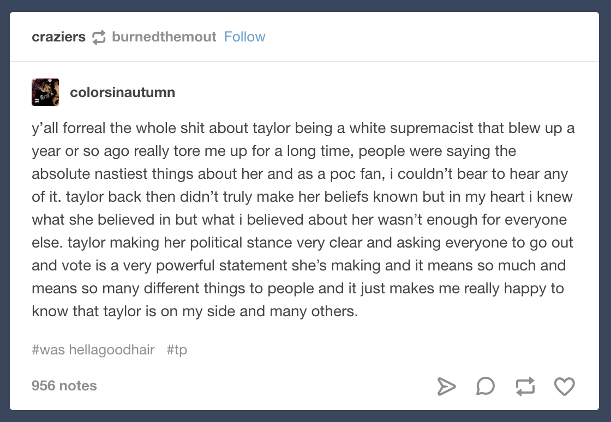The width and height of the screenshot is (611, 422).
Task: Open the colorsinautumn username link
Action: tap(122, 92)
